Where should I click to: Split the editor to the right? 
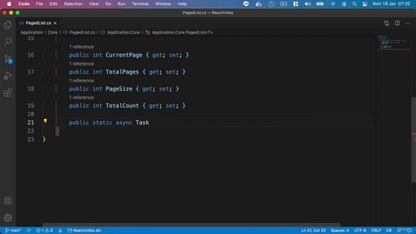point(397,23)
